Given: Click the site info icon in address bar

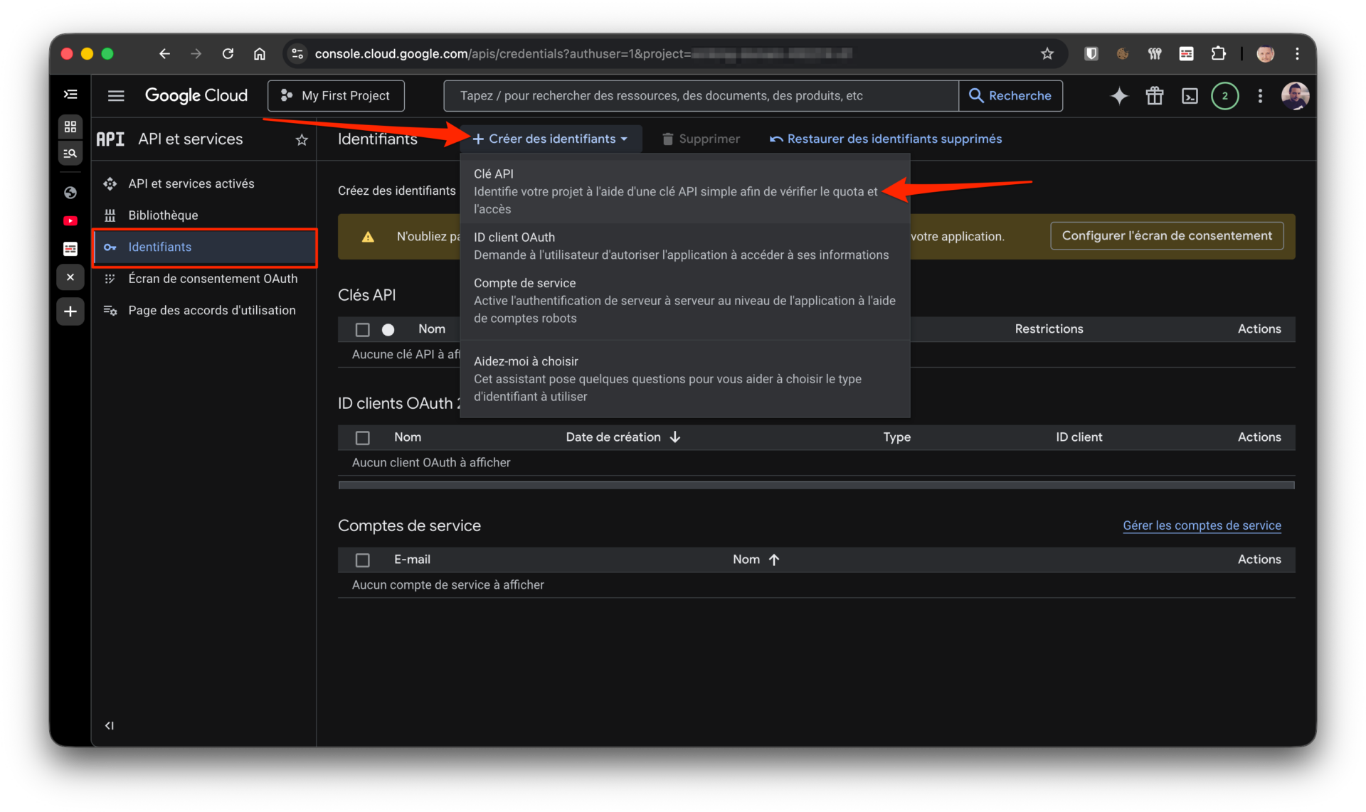Looking at the screenshot, I should (x=297, y=53).
